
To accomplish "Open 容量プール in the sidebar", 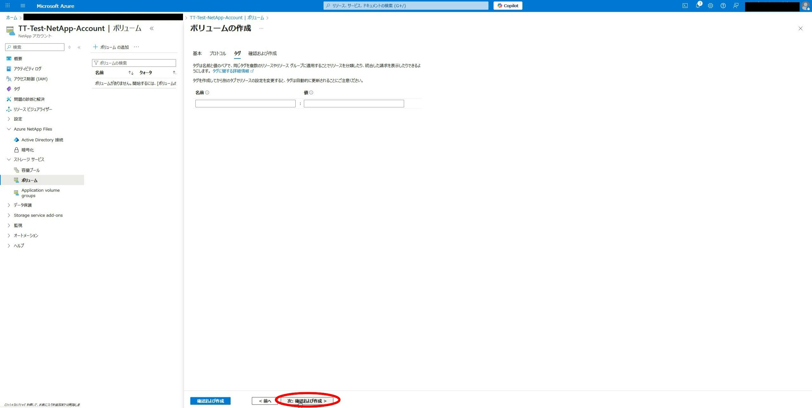I will pos(30,170).
